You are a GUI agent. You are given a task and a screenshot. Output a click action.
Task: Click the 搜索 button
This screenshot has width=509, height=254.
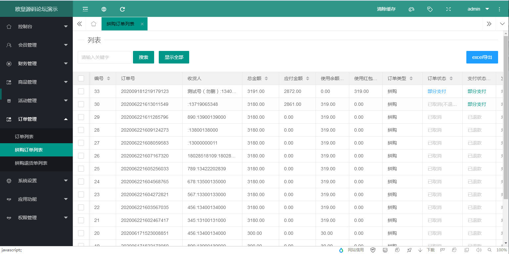(x=144, y=57)
